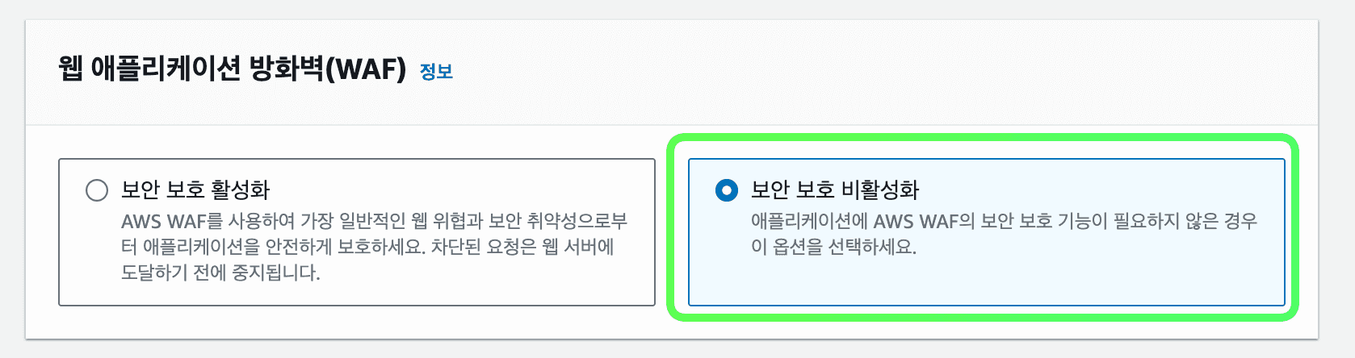Click the line ending with 도달하기 전에 중지됩니다

pos(220,273)
